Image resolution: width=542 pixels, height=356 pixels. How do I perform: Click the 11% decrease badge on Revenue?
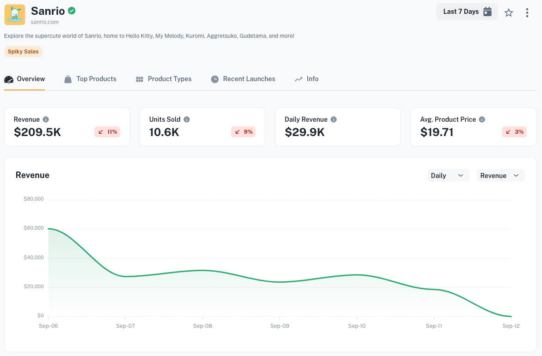pyautogui.click(x=107, y=132)
